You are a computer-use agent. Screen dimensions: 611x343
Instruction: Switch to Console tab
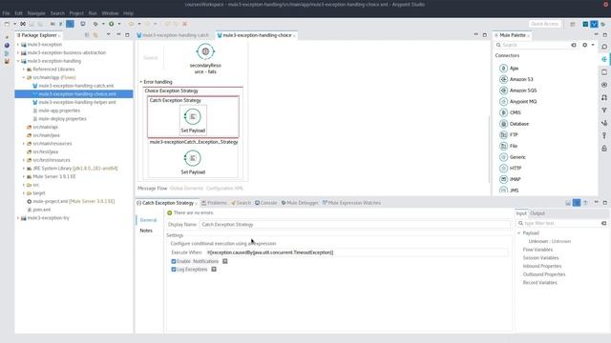click(x=265, y=203)
